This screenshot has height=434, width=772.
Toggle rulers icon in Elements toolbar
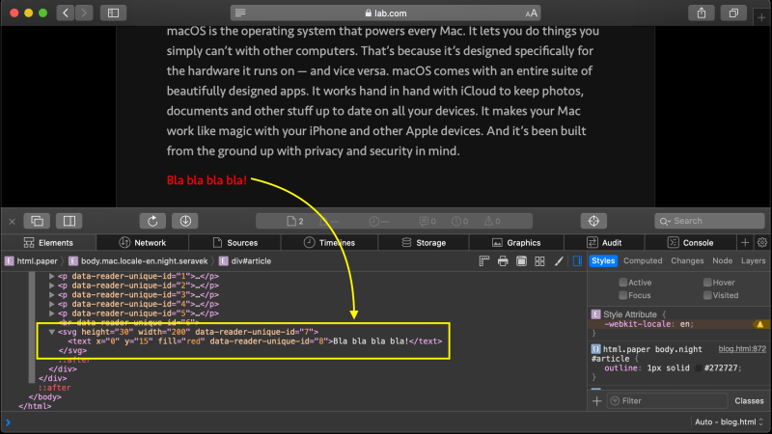484,260
